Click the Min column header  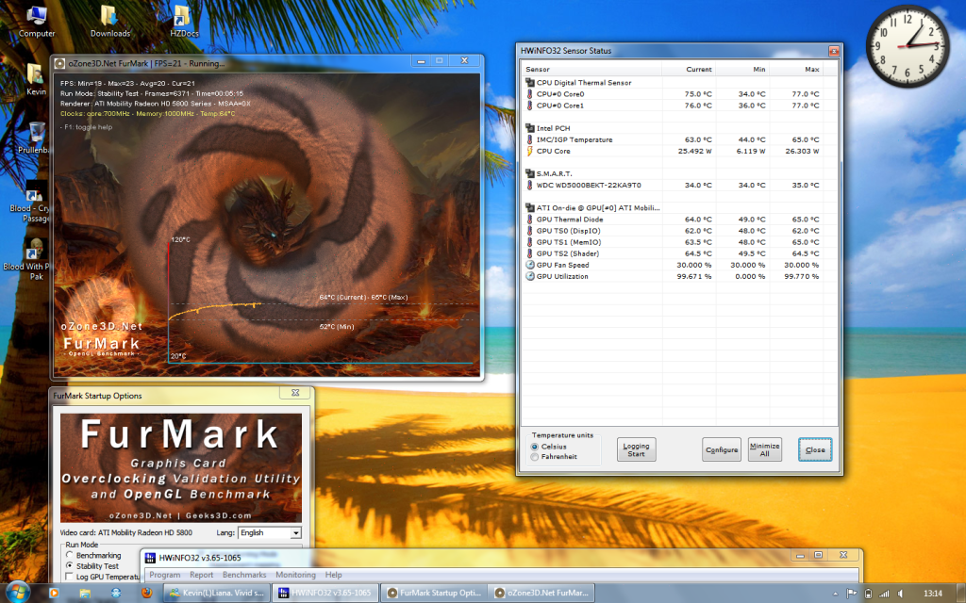742,69
